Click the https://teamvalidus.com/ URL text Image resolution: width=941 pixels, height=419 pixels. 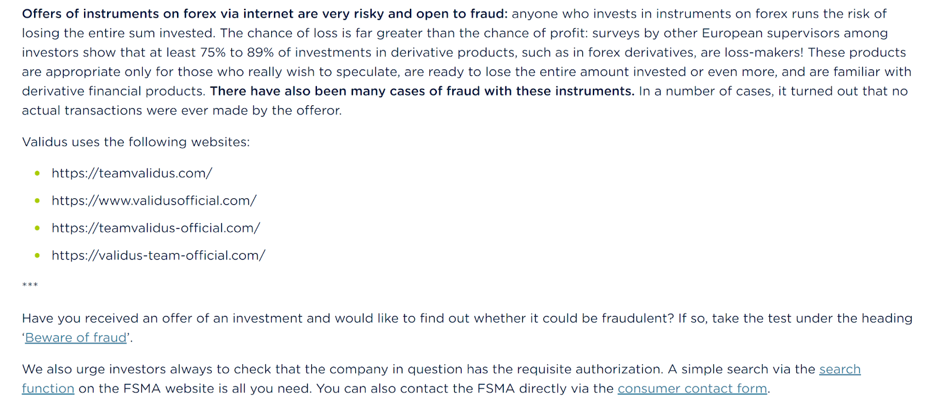tap(132, 173)
